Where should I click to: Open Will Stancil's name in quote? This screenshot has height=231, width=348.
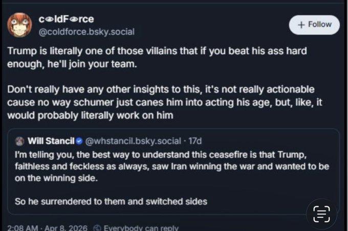point(49,141)
